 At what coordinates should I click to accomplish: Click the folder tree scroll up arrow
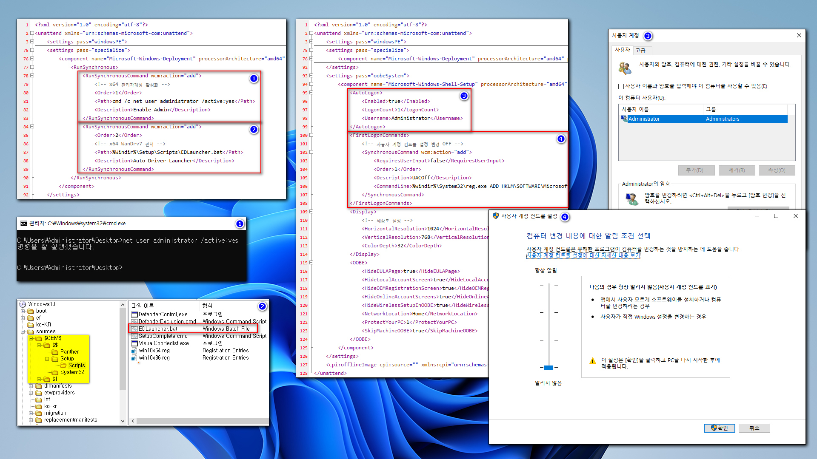tap(123, 305)
